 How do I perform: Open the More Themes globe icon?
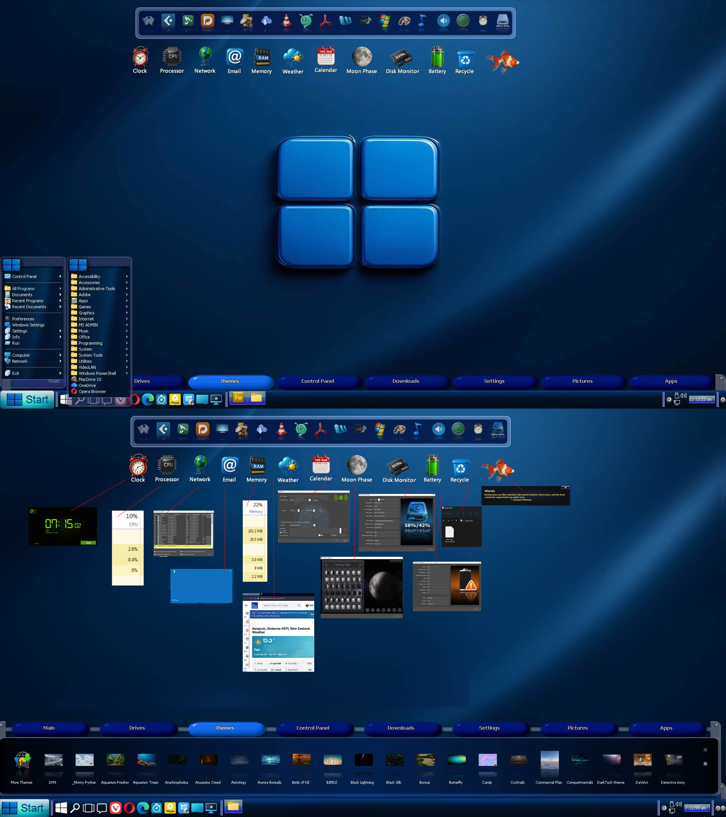point(22,761)
